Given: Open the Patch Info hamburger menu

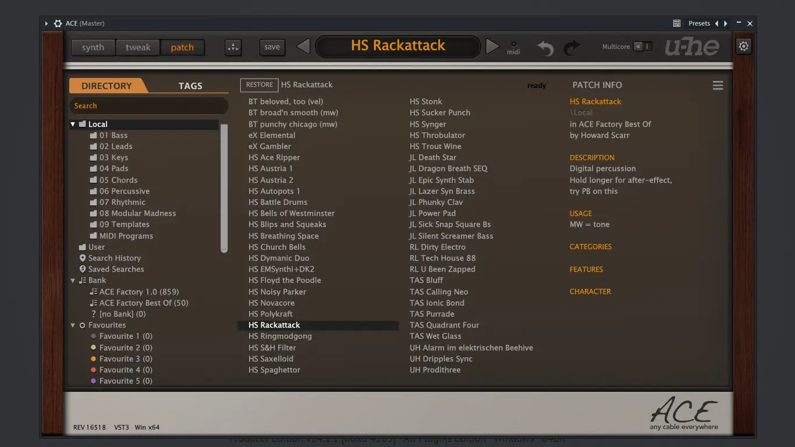Looking at the screenshot, I should [718, 85].
